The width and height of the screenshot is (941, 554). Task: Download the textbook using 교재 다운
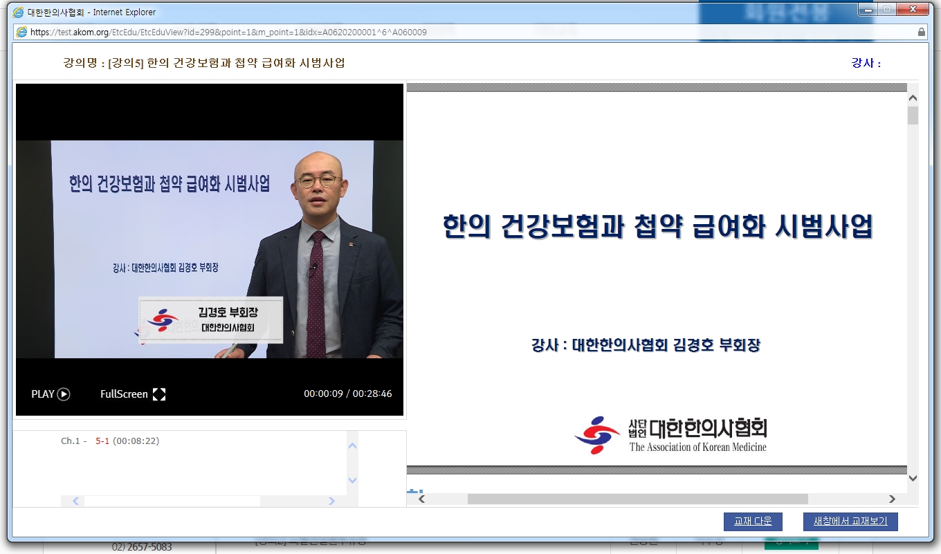tap(753, 521)
